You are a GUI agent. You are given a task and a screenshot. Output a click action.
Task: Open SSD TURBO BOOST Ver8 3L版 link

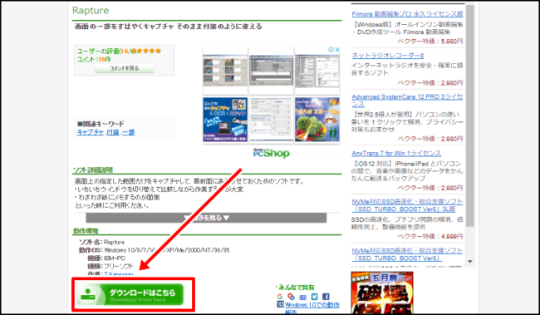click(x=407, y=205)
